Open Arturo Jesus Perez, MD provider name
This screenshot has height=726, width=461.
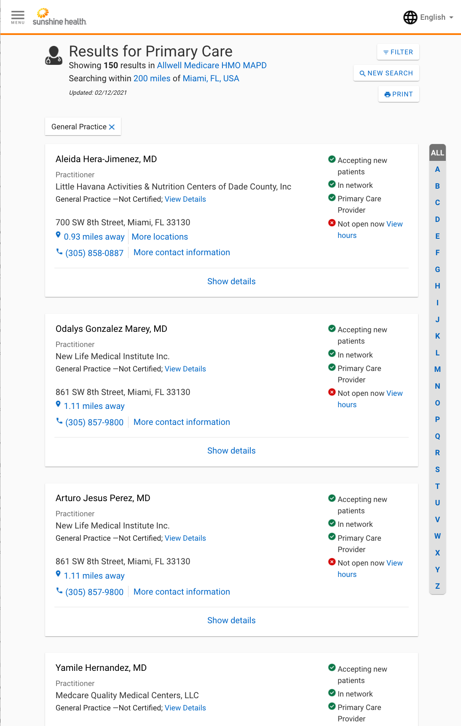point(103,498)
